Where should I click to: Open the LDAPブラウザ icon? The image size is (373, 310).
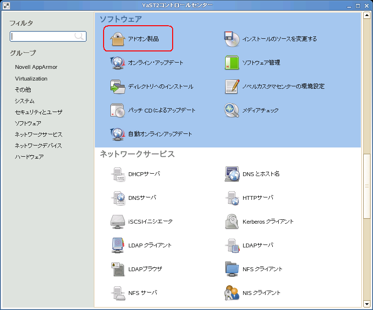coord(118,269)
